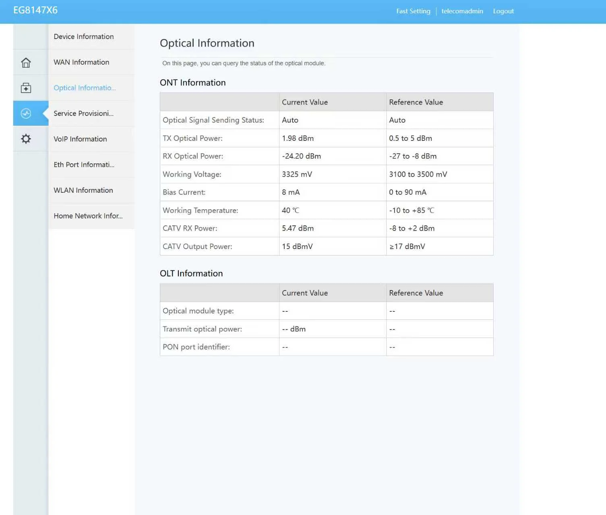Click the telecomadmin account link

pos(462,11)
